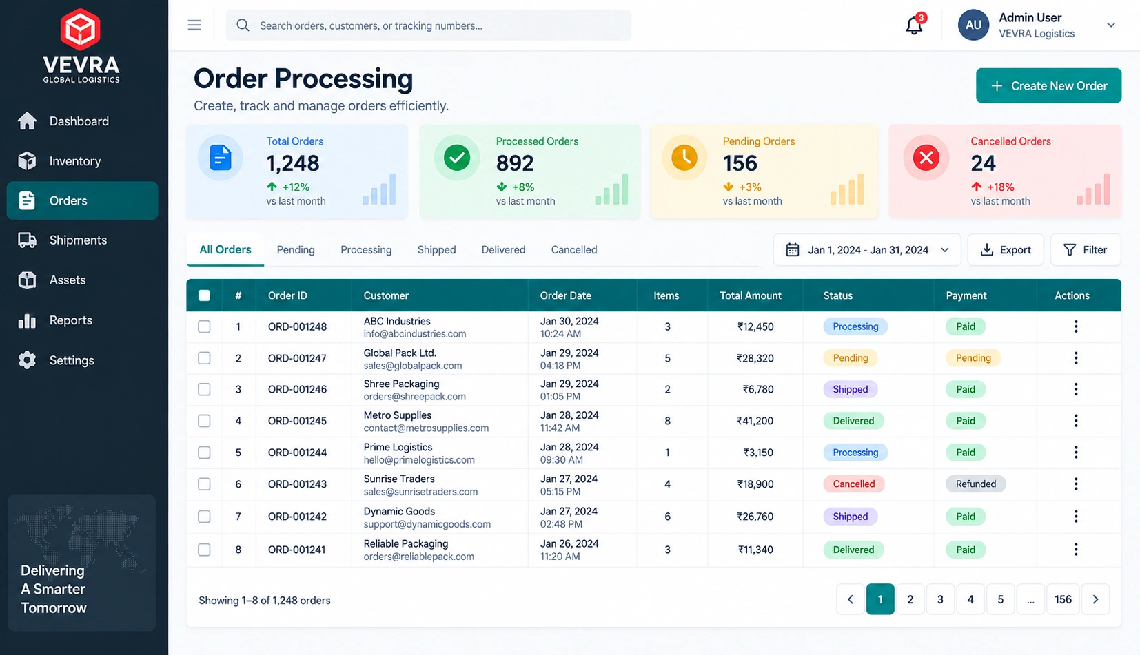Click customer name Metro Supplies
1140x655 pixels.
[398, 415]
